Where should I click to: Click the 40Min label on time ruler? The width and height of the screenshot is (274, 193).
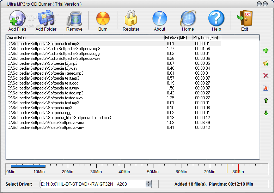124,172
